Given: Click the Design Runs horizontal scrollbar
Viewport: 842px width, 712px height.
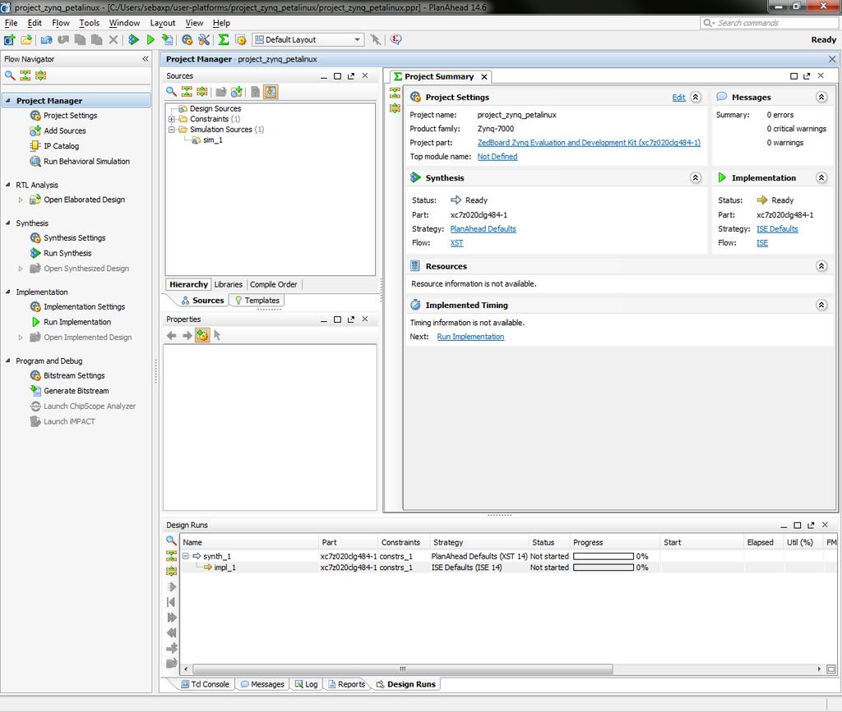Looking at the screenshot, I should [x=403, y=668].
